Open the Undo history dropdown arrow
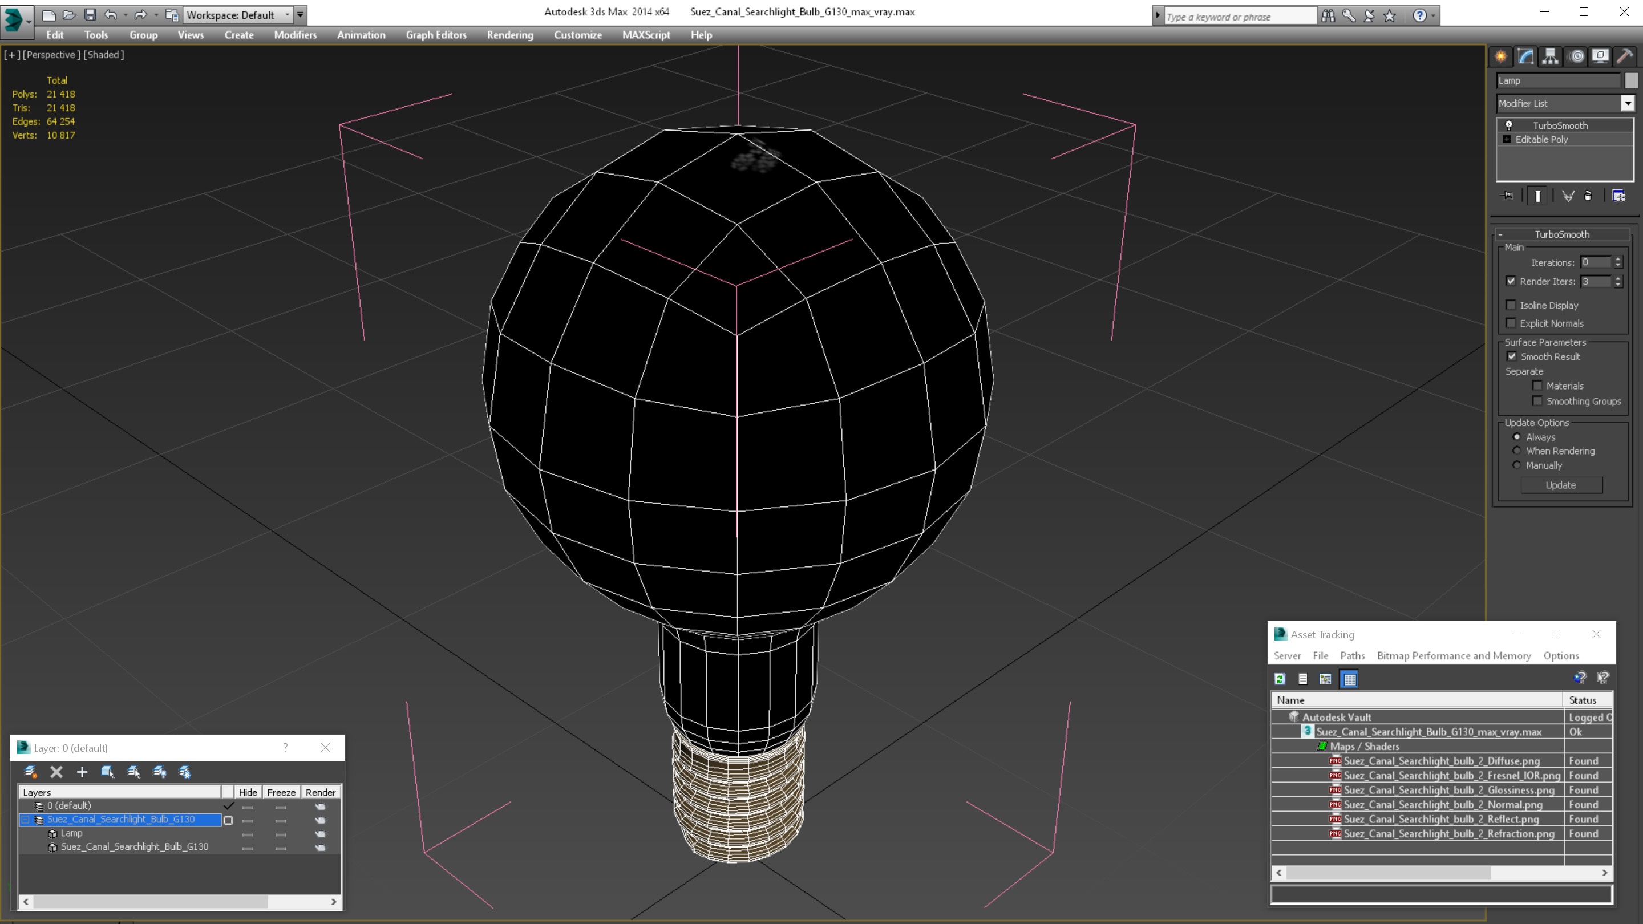The image size is (1643, 924). (x=125, y=15)
